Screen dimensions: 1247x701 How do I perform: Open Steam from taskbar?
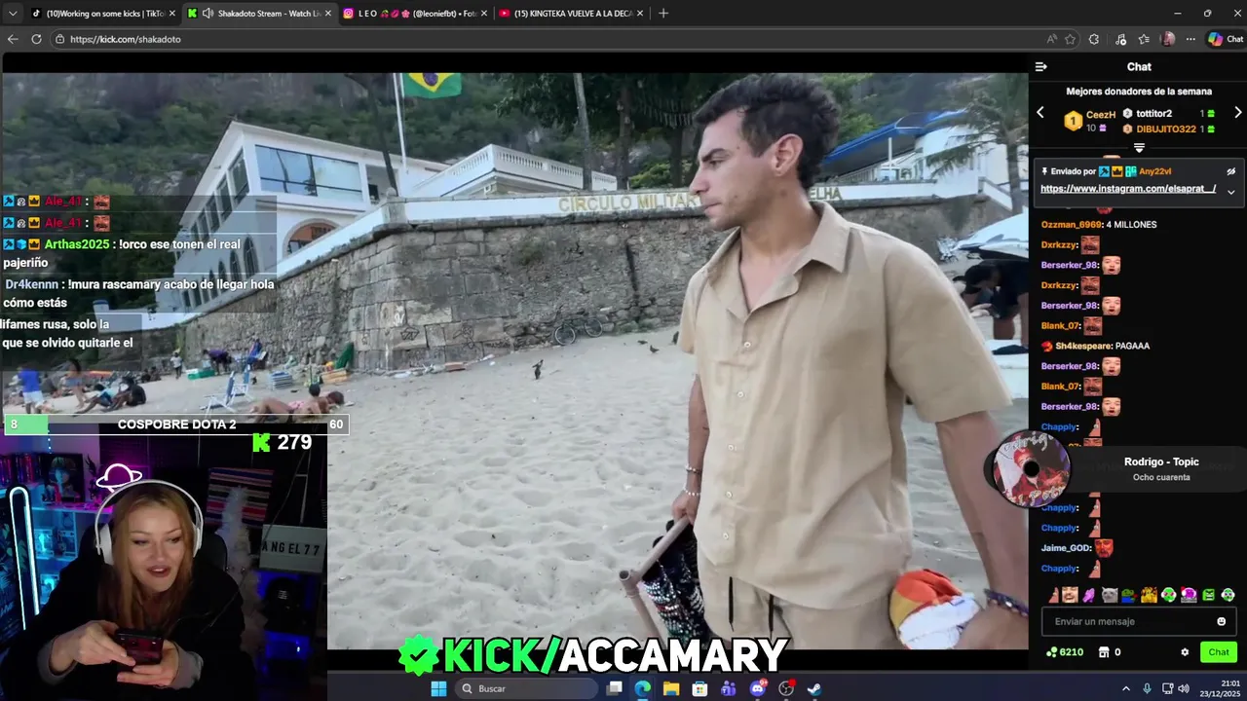814,688
